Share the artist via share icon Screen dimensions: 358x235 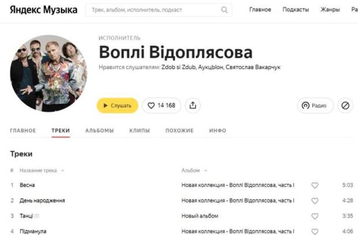[193, 106]
